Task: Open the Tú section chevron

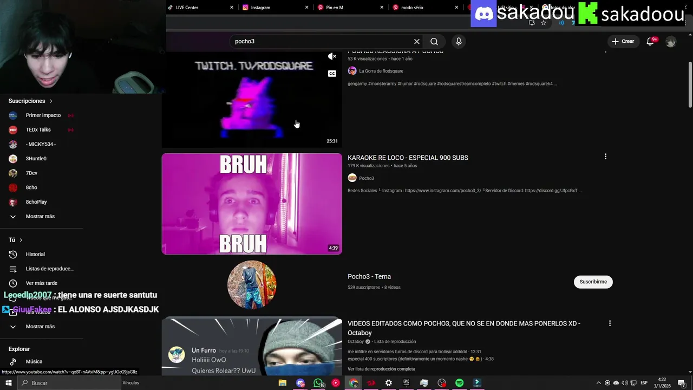Action: (x=21, y=240)
